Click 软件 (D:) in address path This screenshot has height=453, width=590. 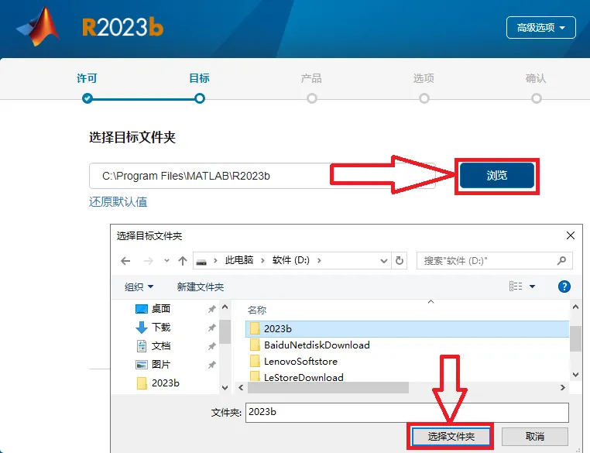pos(290,260)
